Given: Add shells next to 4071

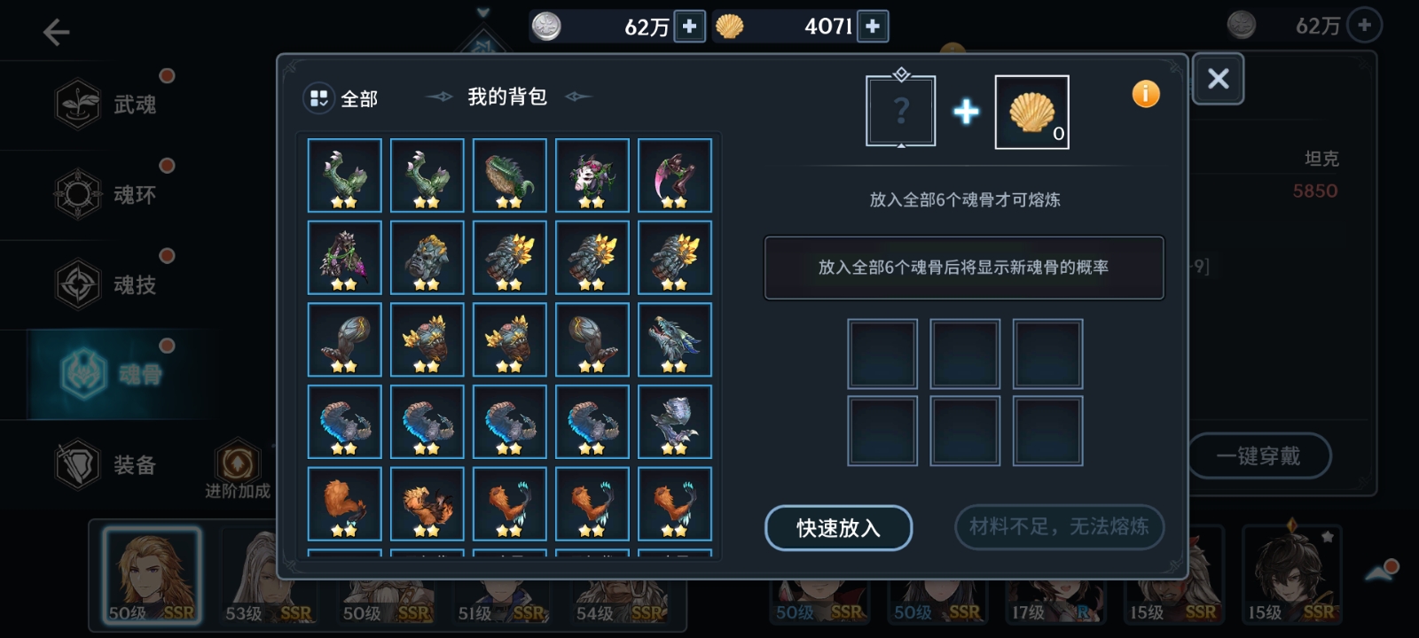Looking at the screenshot, I should pos(873,27).
